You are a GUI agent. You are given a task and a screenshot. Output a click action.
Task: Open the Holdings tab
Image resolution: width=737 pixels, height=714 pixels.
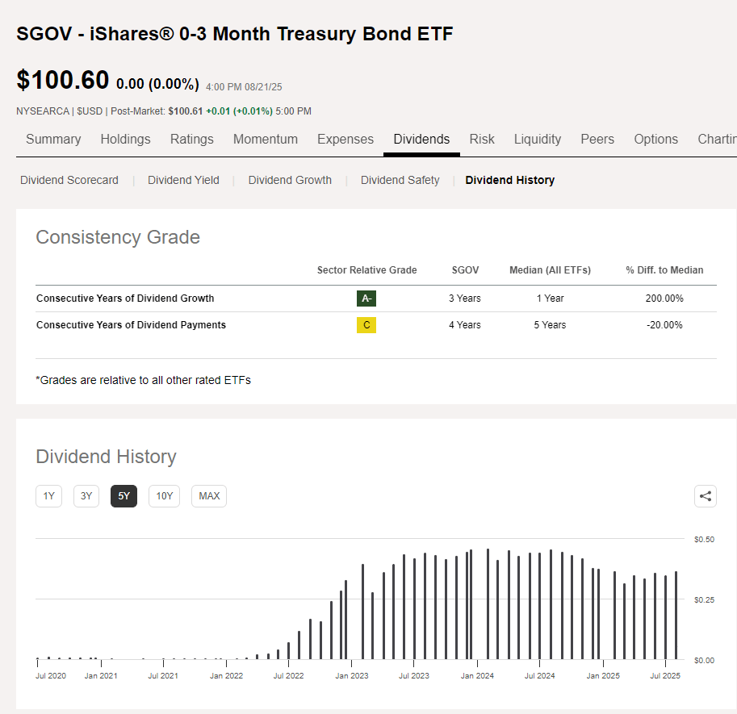click(x=125, y=139)
